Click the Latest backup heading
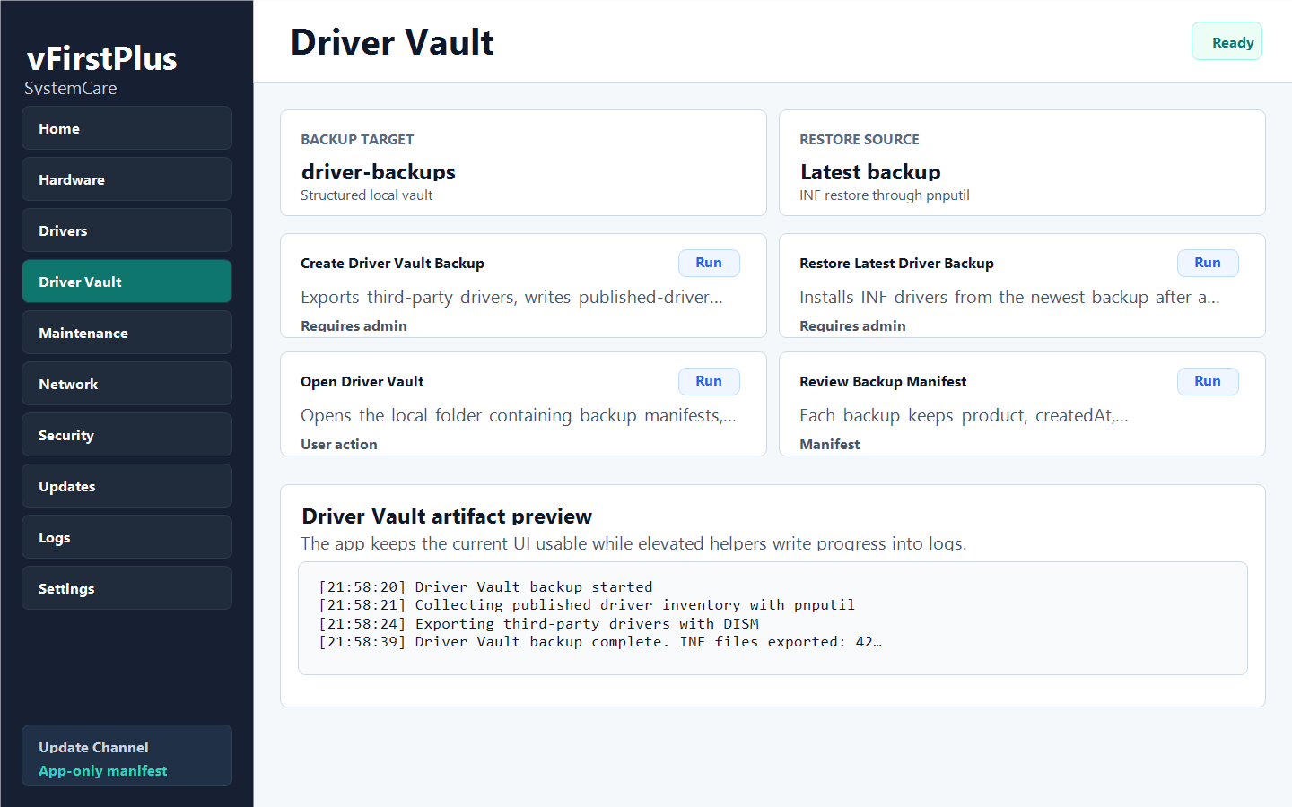1292x807 pixels. pyautogui.click(x=870, y=172)
